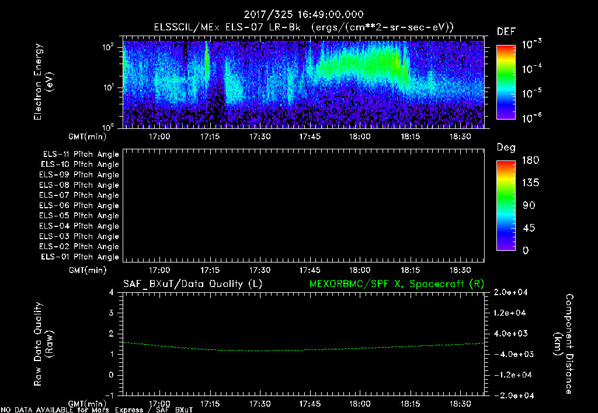The width and height of the screenshot is (598, 413).
Task: Click the 2.0e+04 right axis label
Action: pyautogui.click(x=510, y=292)
